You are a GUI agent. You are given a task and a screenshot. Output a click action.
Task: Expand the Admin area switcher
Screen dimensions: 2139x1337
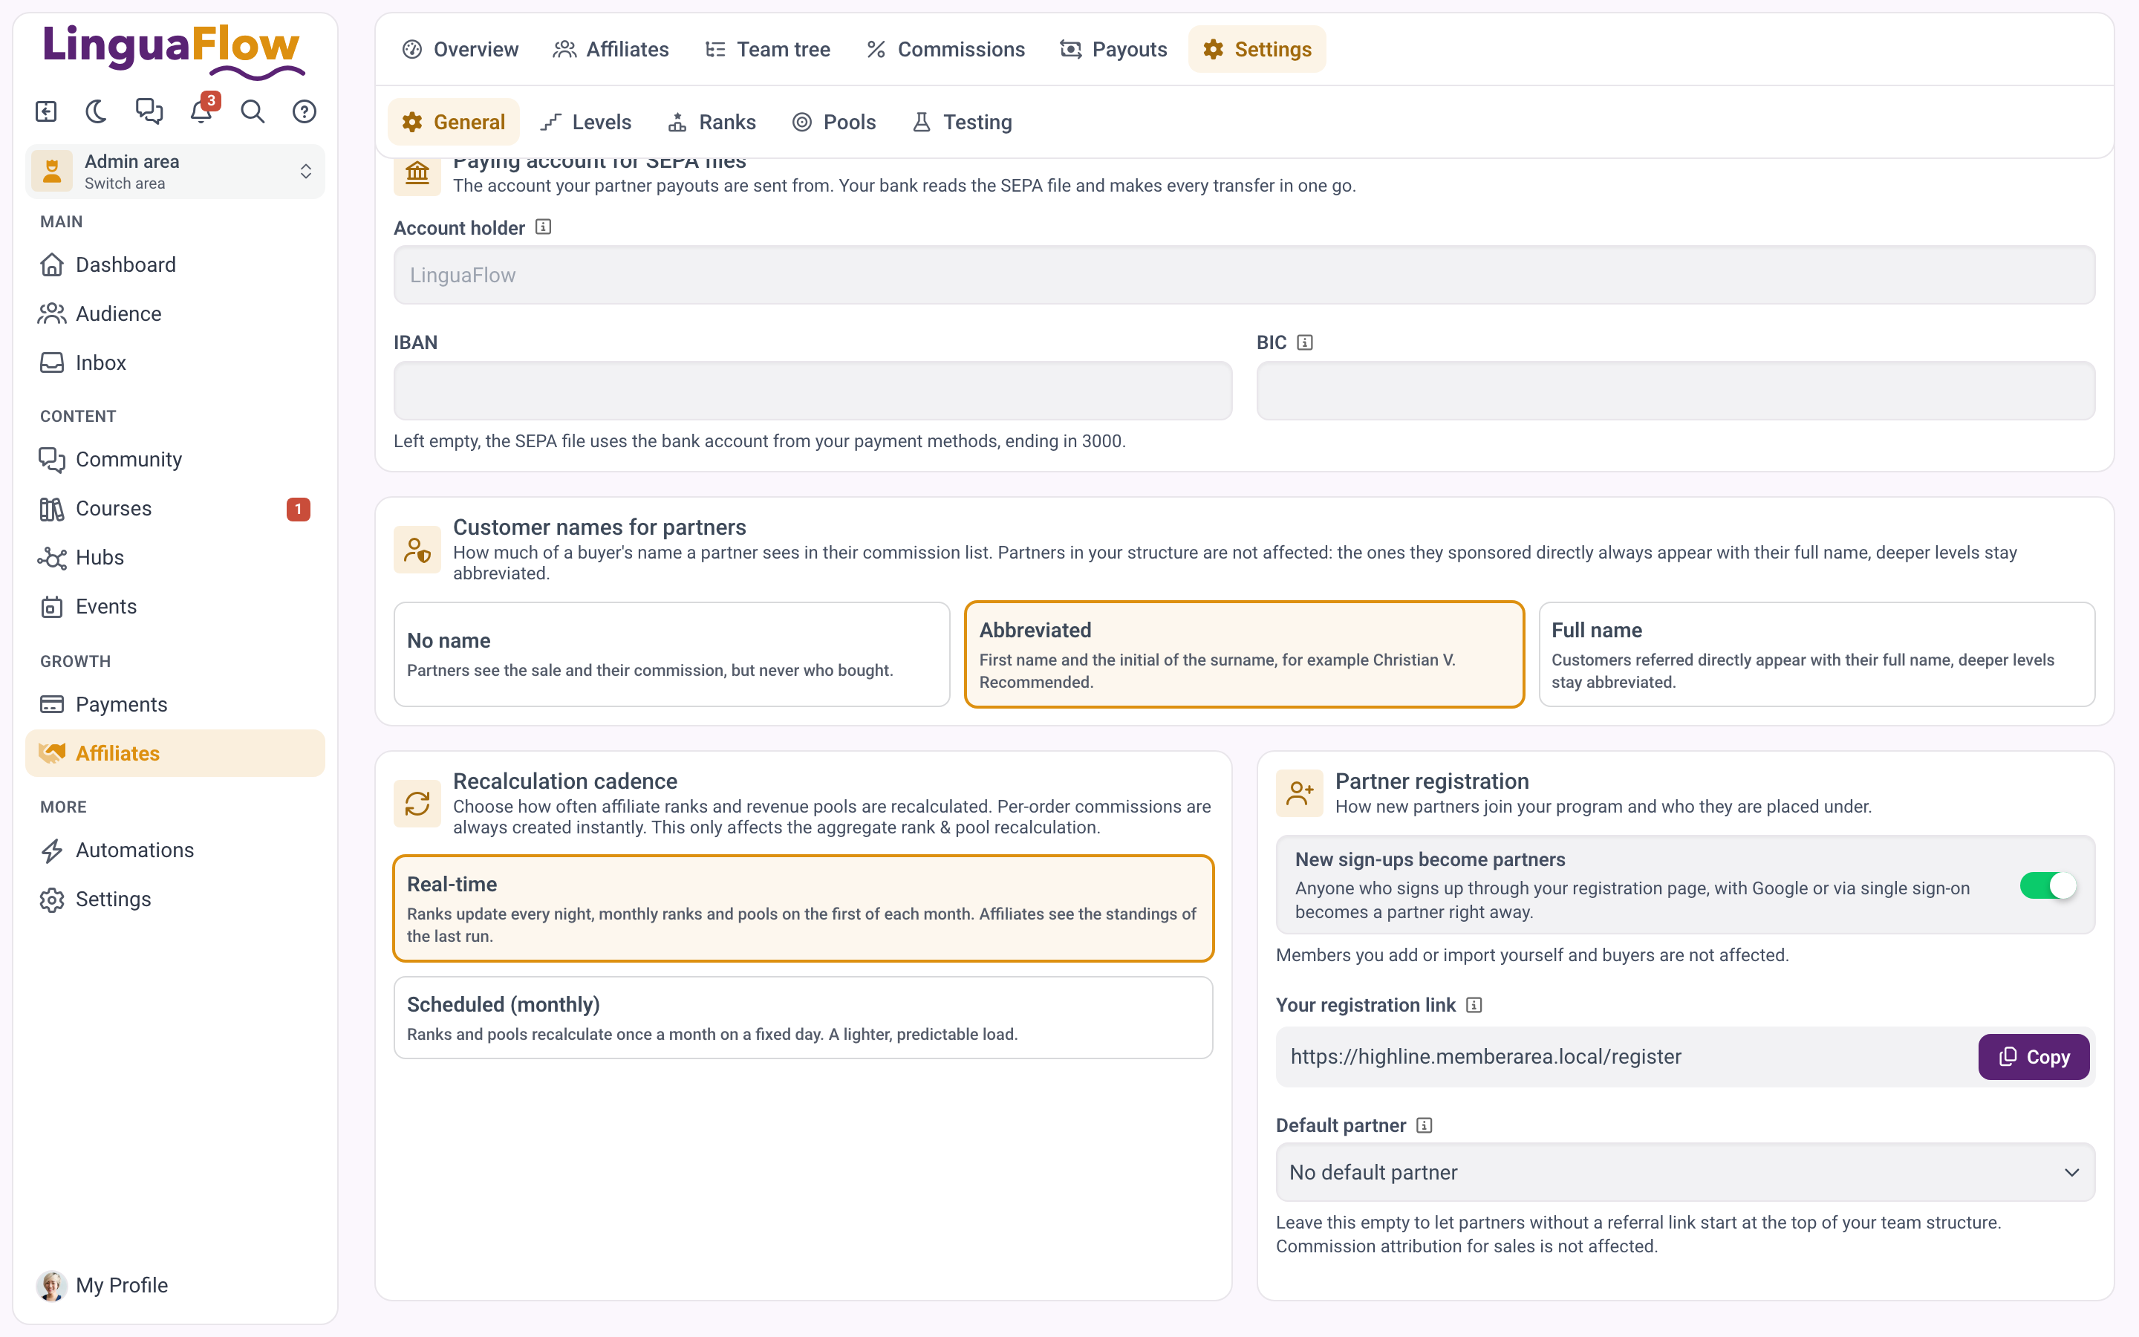pyautogui.click(x=175, y=172)
